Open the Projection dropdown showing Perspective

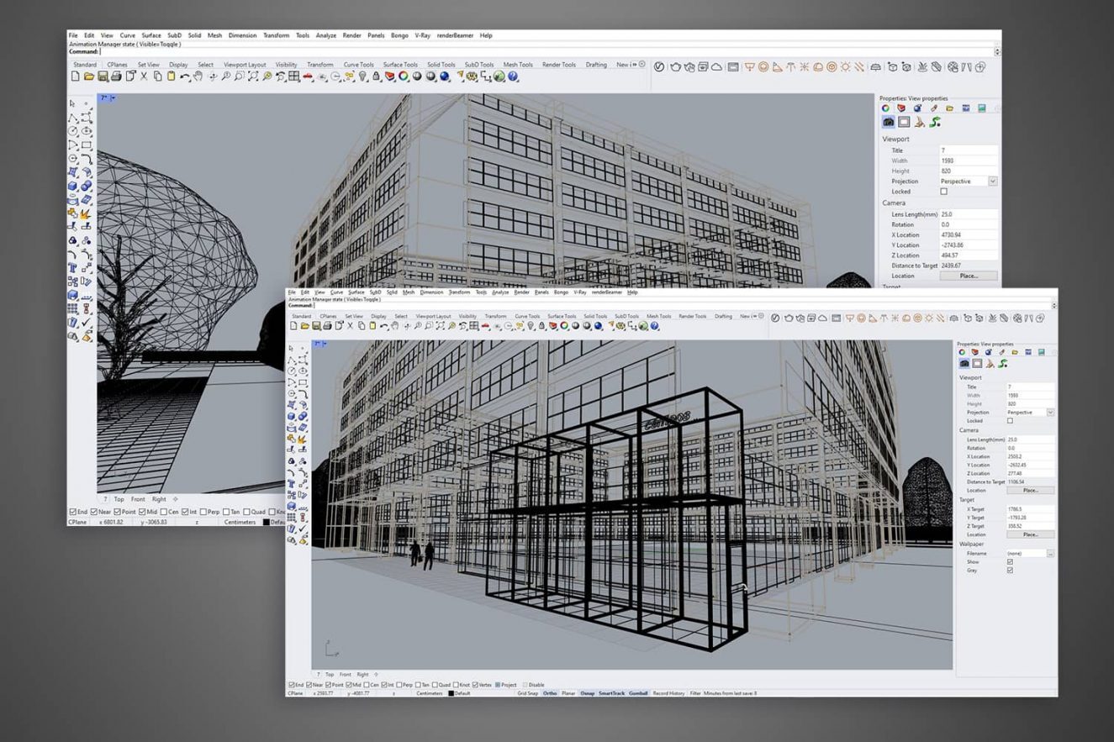(1049, 412)
